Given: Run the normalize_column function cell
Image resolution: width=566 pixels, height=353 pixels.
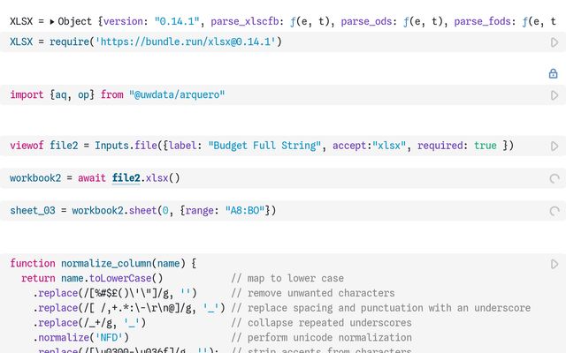Looking at the screenshot, I should [x=555, y=264].
